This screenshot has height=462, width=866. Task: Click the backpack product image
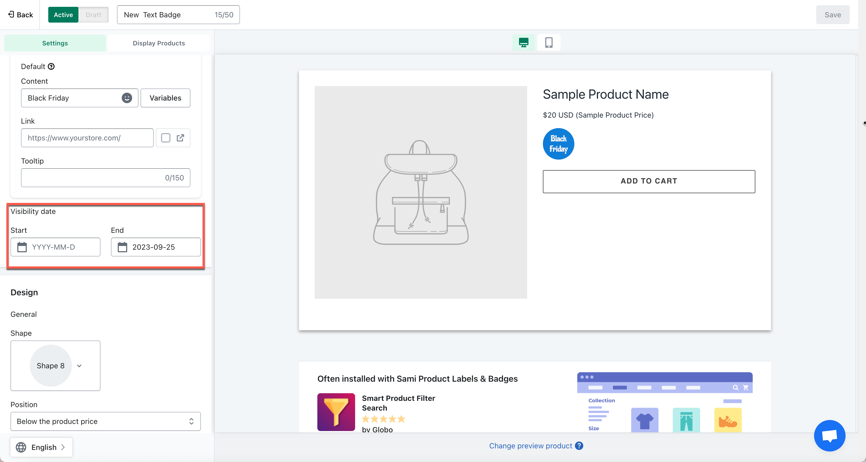point(421,192)
